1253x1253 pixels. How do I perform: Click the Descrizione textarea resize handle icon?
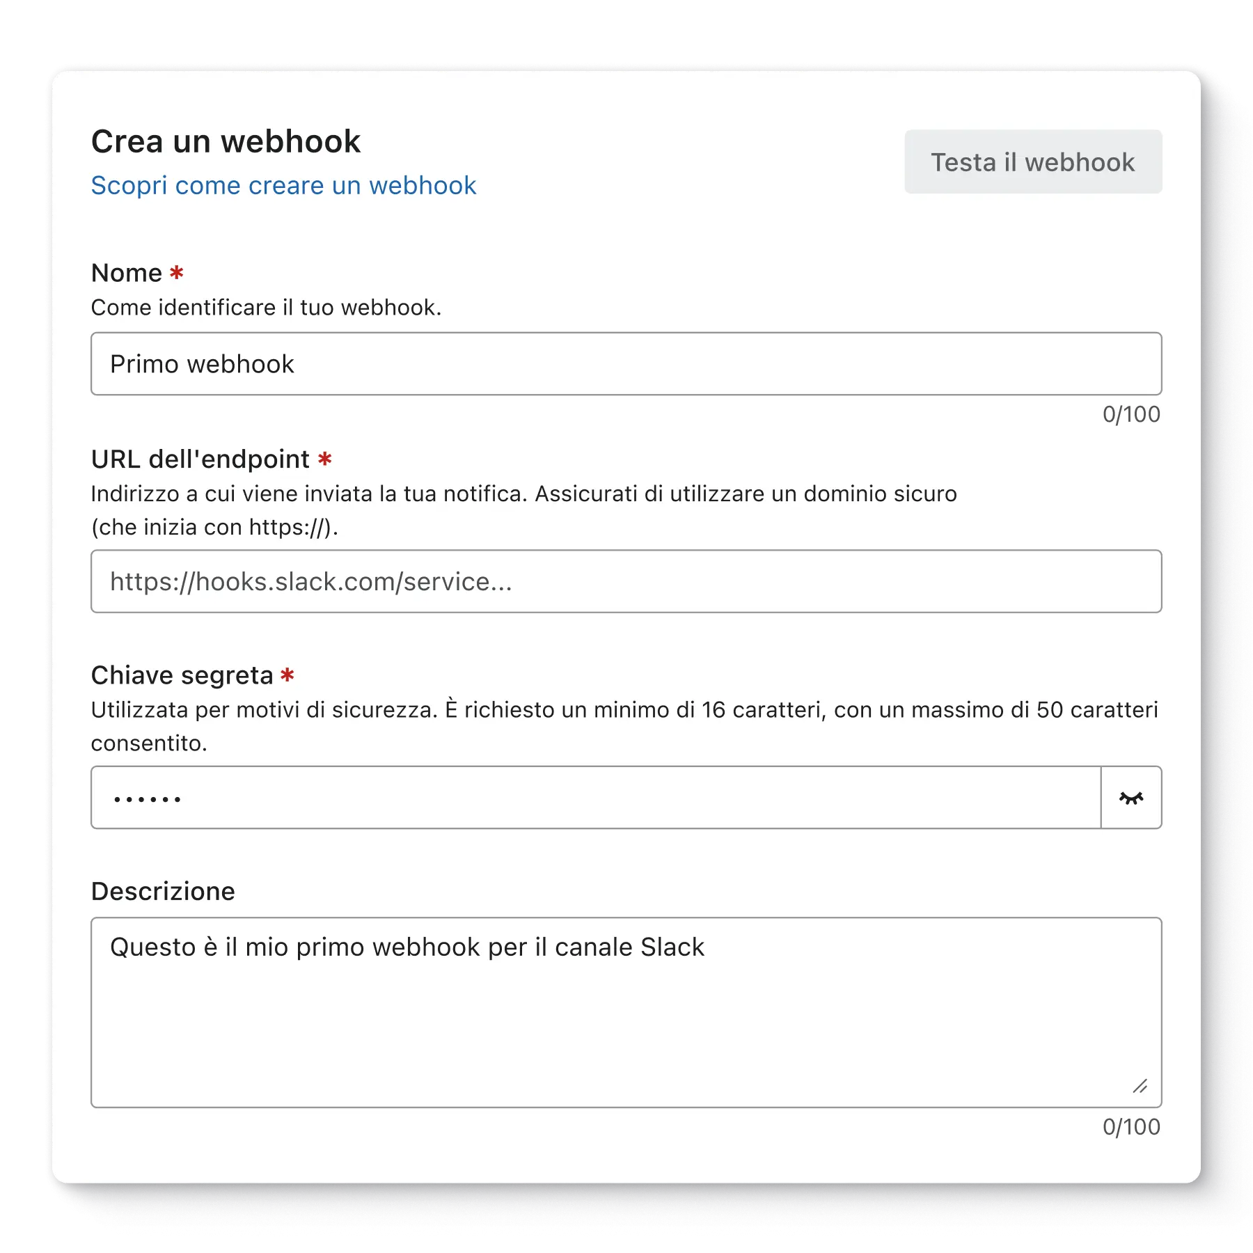click(x=1140, y=1086)
